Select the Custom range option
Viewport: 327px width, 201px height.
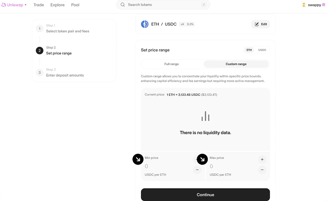tap(236, 64)
